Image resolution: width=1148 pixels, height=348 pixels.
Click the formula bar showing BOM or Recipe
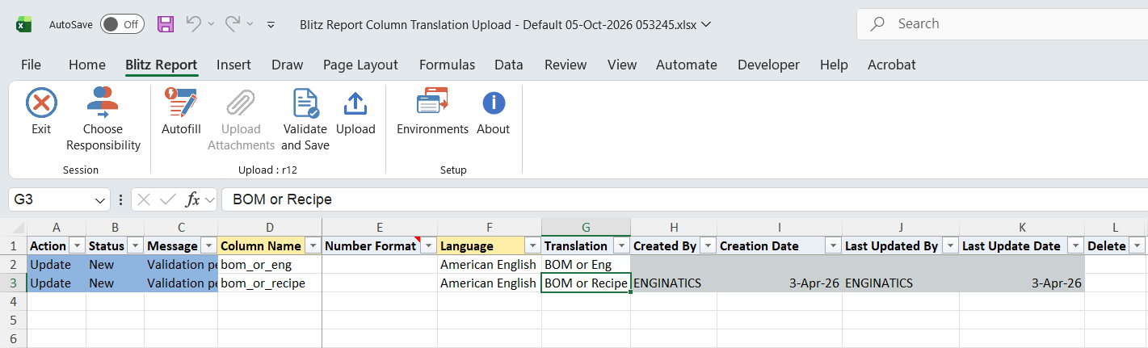pos(683,199)
